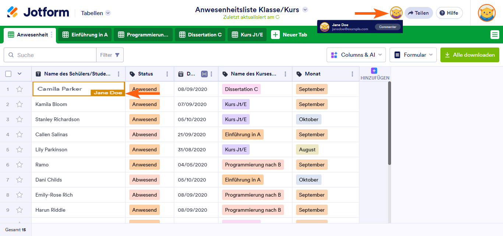Screen dimensions: 503x236
Task: Click the 'Teilen' button
Action: click(x=419, y=12)
